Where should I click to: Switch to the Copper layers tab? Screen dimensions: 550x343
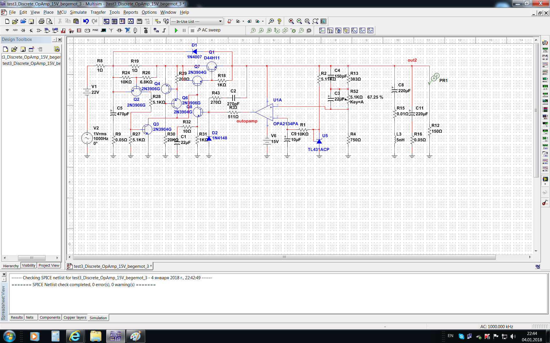click(75, 318)
